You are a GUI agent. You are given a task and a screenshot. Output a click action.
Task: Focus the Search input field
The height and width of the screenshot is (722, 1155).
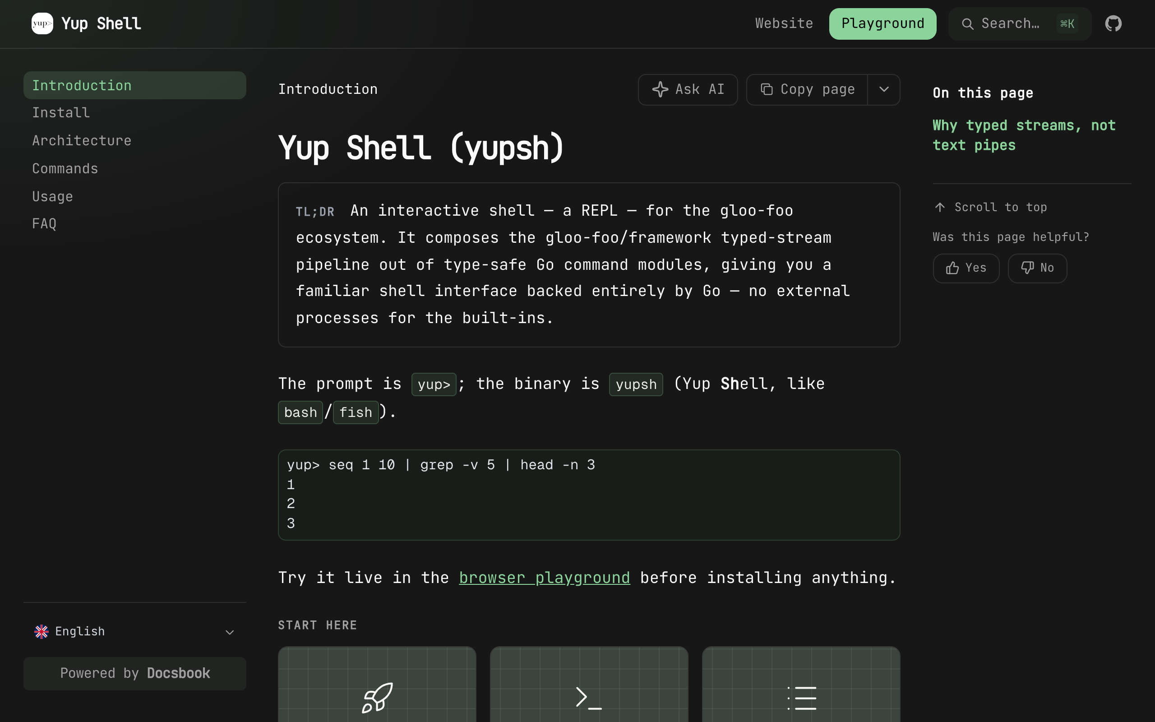tap(1020, 23)
